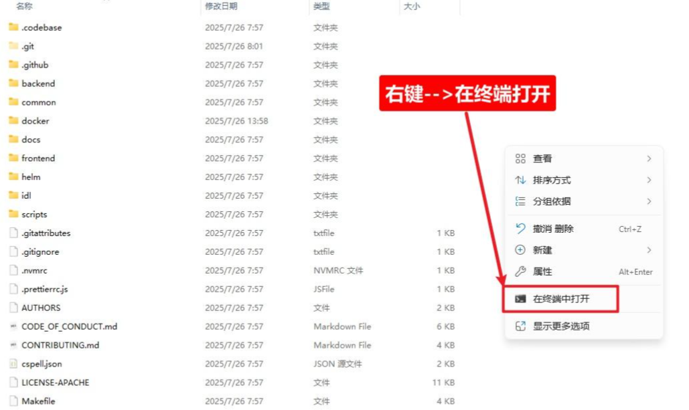The image size is (689, 410).
Task: Click the AUTHORS file icon
Action: click(x=13, y=307)
